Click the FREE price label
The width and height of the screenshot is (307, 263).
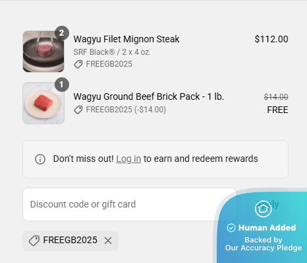(277, 110)
